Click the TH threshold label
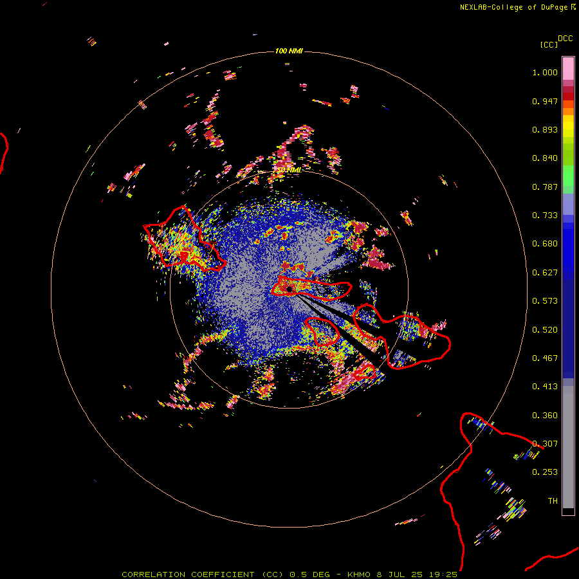Screen dimensions: 579x579 click(553, 501)
